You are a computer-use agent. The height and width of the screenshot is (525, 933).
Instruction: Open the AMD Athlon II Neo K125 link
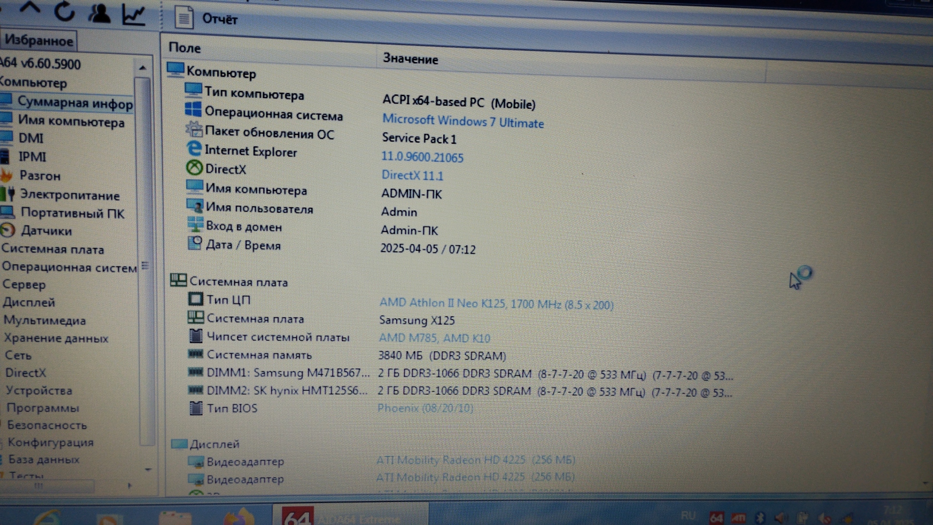click(x=496, y=304)
